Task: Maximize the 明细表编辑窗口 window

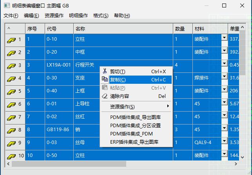Action: pos(224,5)
